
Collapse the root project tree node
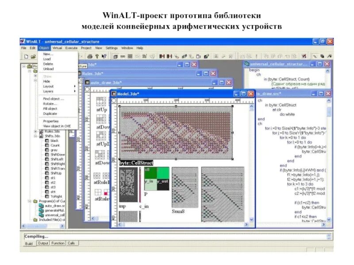click(x=24, y=66)
